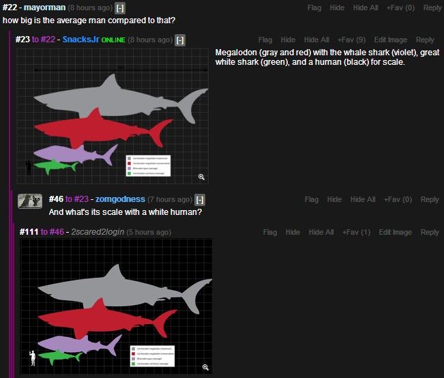Screen dimensions: 444x378
Task: Hide comment #23 by SnacksJr
Action: tap(288, 40)
